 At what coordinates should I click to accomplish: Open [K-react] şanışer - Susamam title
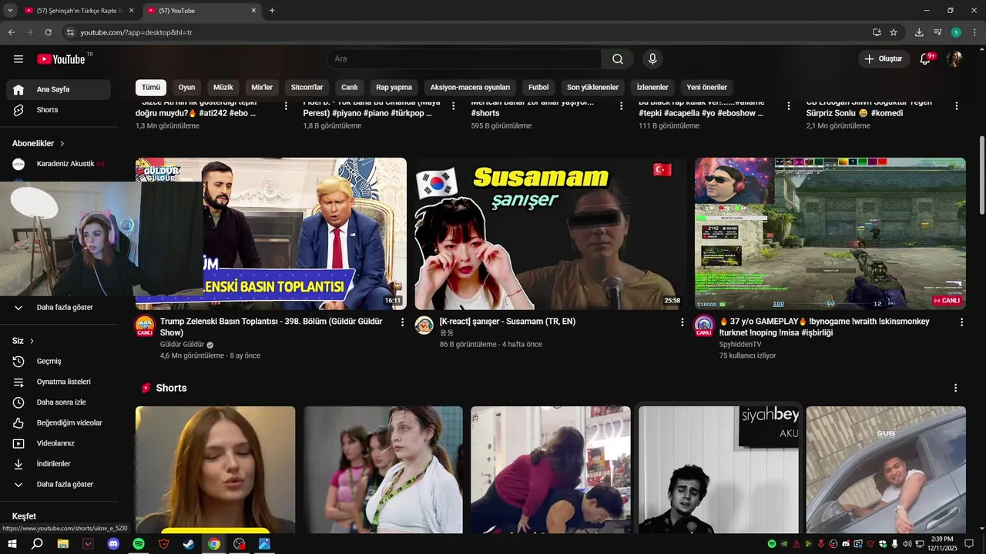(508, 322)
